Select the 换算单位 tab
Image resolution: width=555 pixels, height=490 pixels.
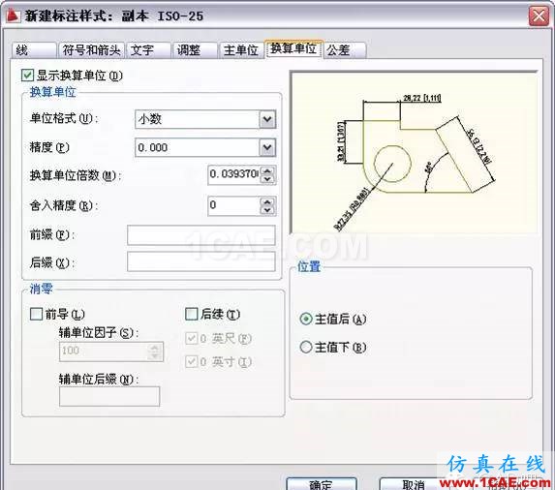pyautogui.click(x=293, y=48)
